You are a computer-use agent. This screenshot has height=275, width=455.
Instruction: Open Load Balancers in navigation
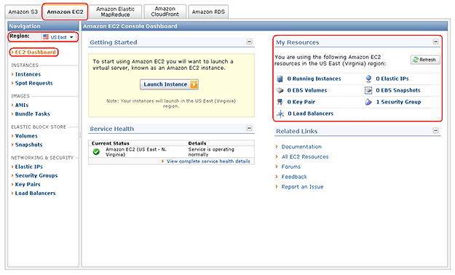pyautogui.click(x=35, y=193)
